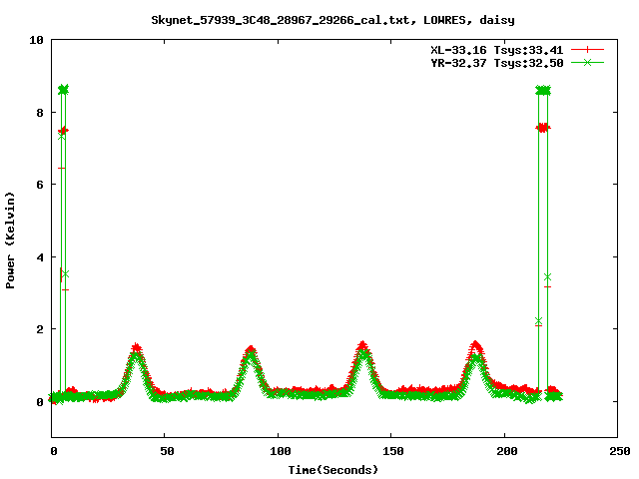Click the y-axis tick label 2
The image size is (639, 479).
point(40,329)
